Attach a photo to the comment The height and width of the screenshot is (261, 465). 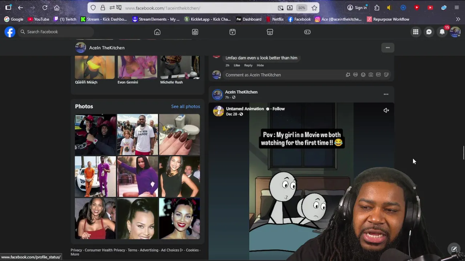point(371,75)
